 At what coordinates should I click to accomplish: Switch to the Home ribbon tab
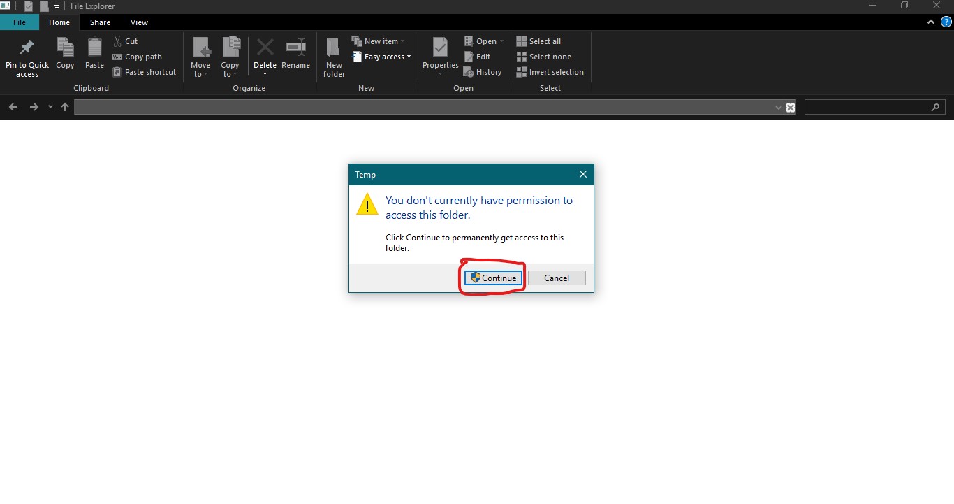59,22
